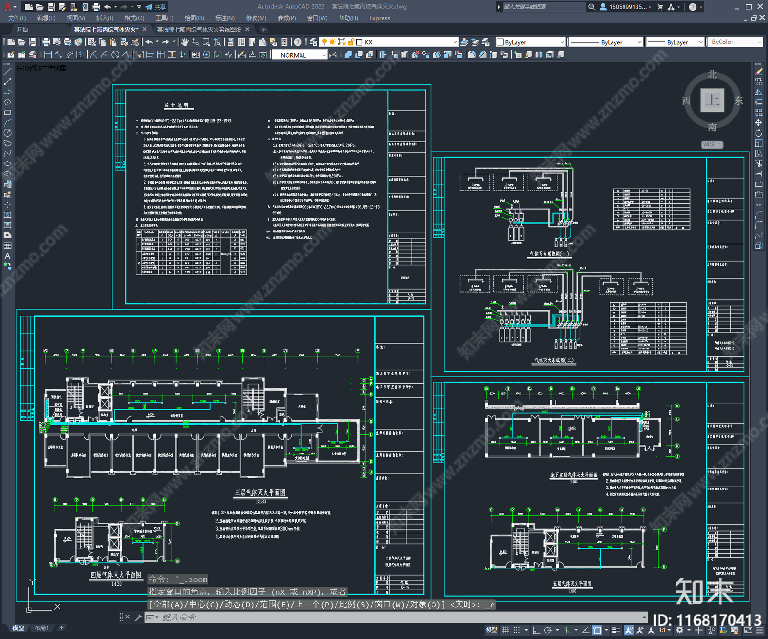
Task: Click the Help question mark toolbar icon
Action: [298, 42]
